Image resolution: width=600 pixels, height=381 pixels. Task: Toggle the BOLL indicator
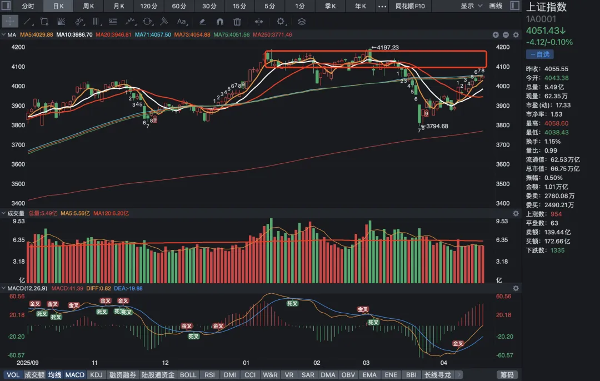(x=188, y=375)
